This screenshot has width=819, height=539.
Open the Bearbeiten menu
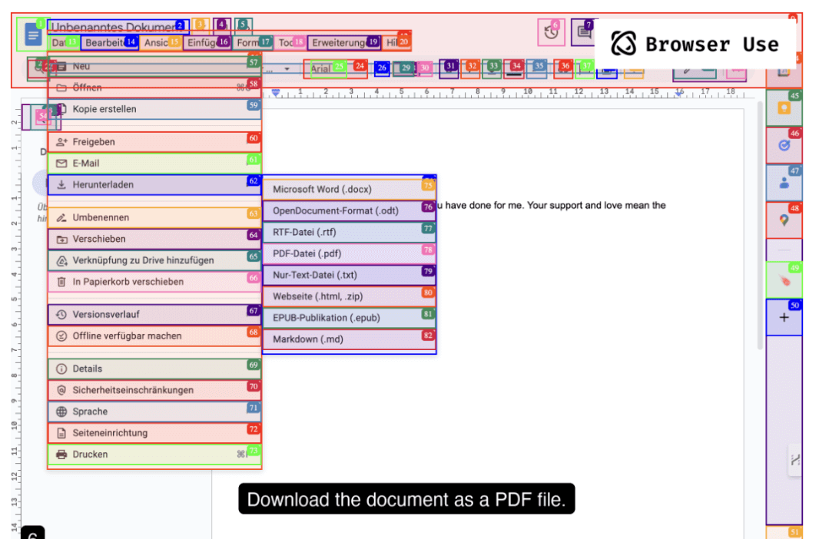click(109, 43)
